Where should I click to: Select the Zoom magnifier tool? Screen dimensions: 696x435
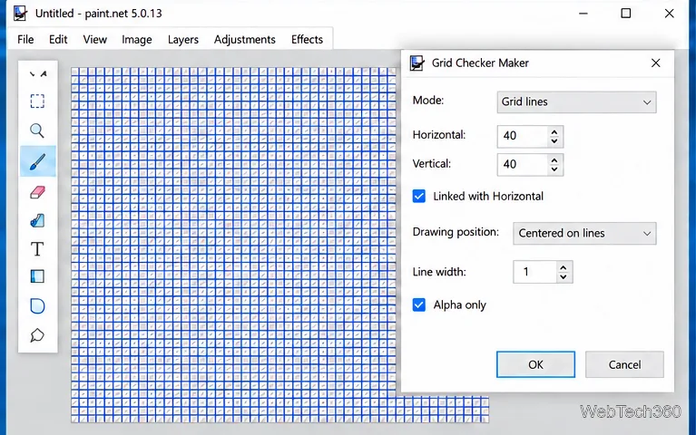[37, 130]
